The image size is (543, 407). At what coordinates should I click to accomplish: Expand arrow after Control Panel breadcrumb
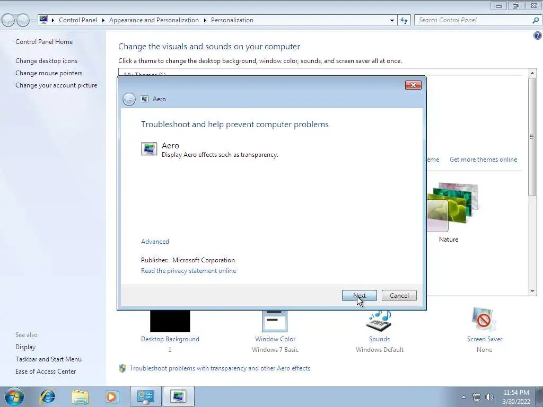point(103,21)
